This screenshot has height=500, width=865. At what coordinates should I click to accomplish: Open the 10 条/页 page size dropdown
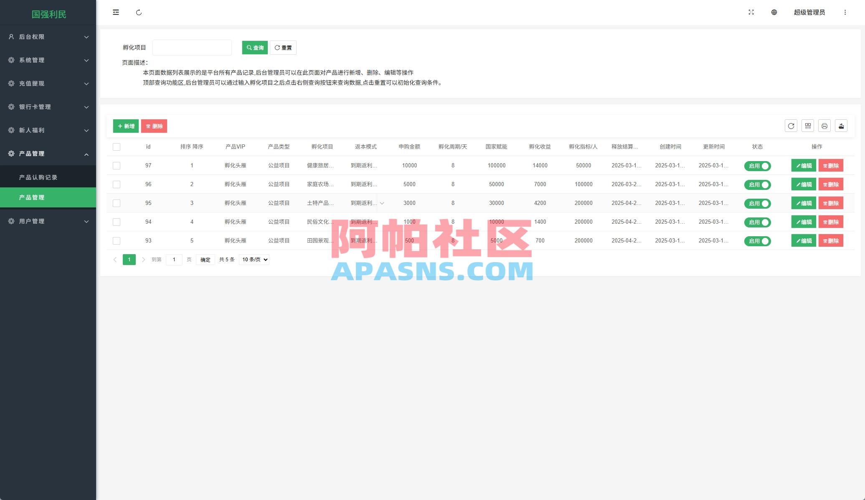pyautogui.click(x=253, y=259)
